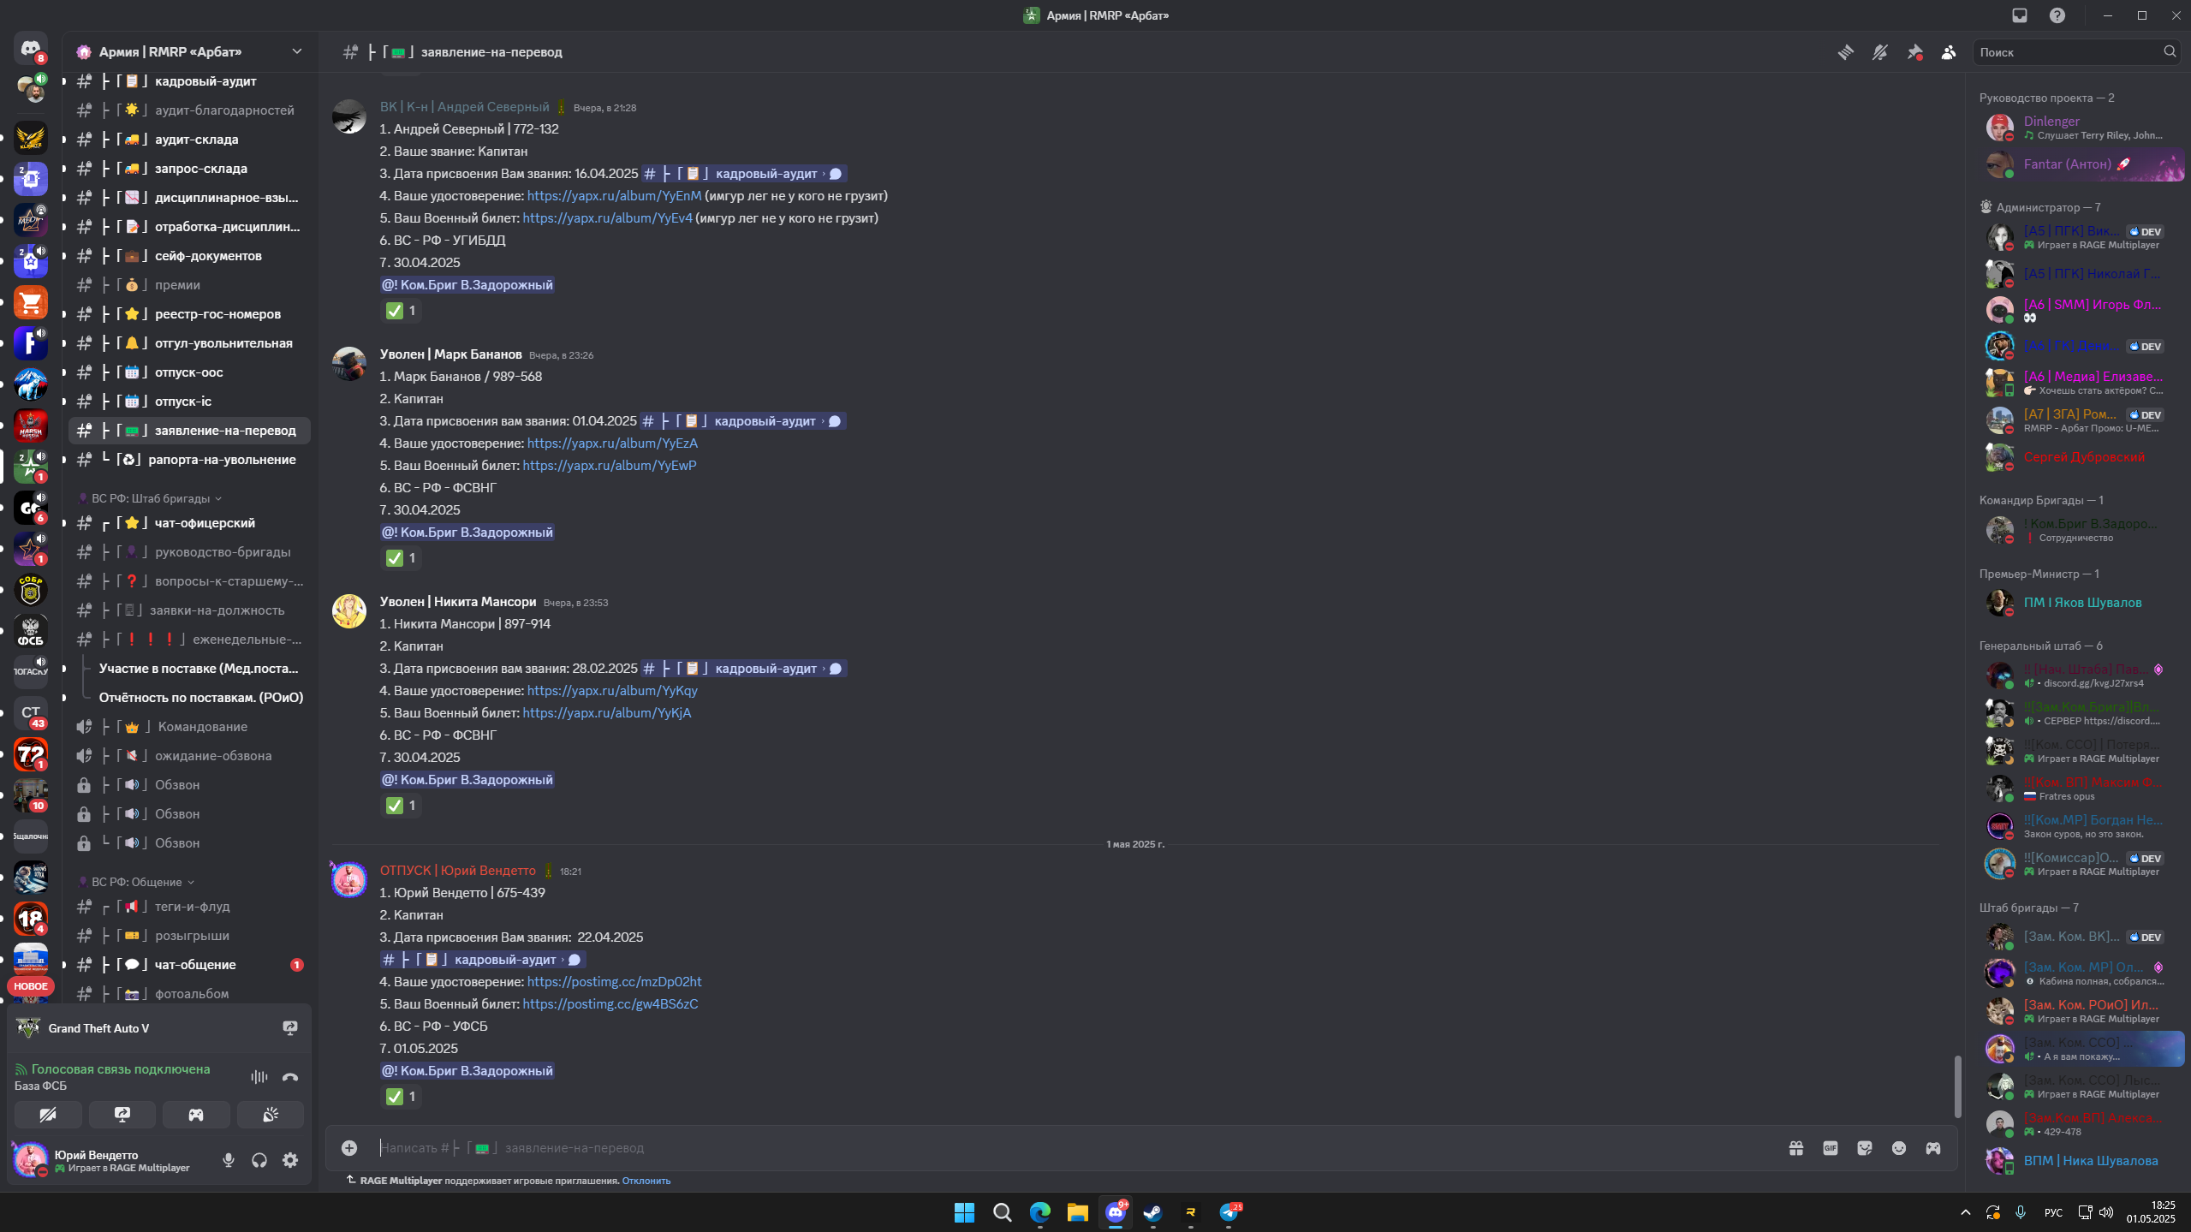Start an activity from voice panel

[196, 1115]
